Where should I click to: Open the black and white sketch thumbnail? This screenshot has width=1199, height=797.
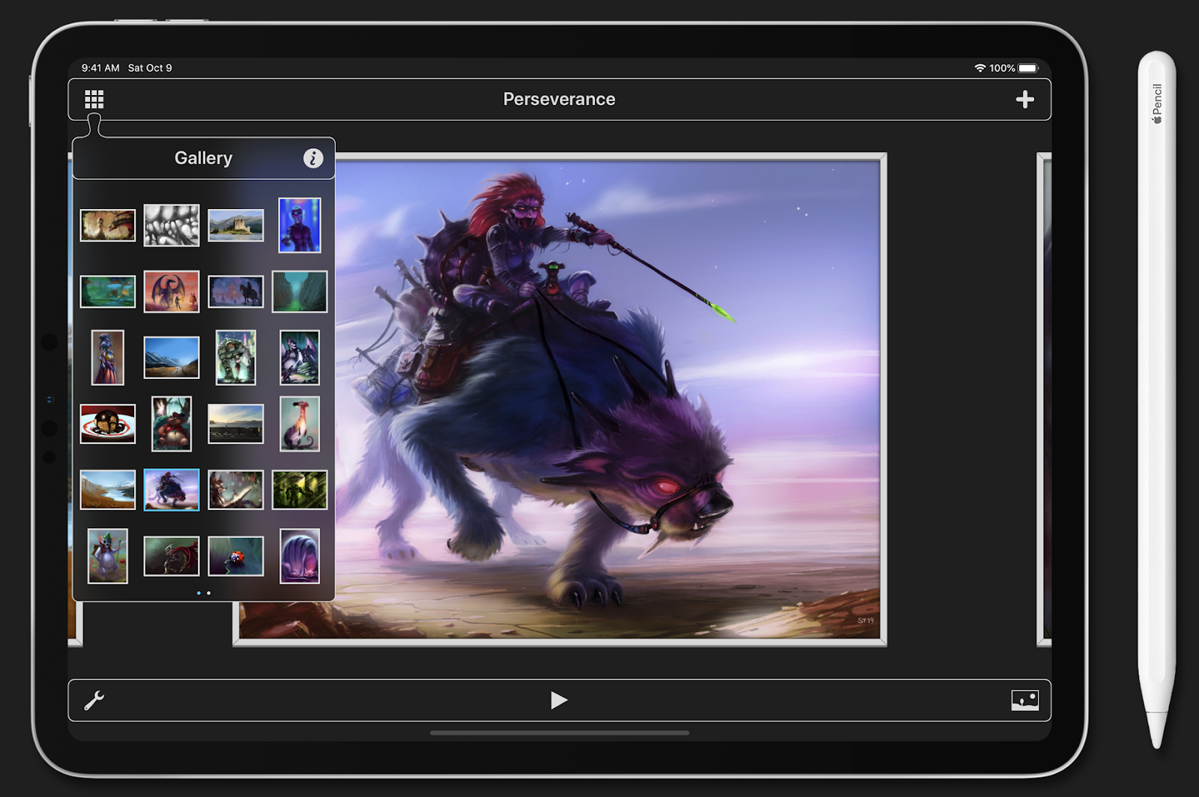point(172,225)
